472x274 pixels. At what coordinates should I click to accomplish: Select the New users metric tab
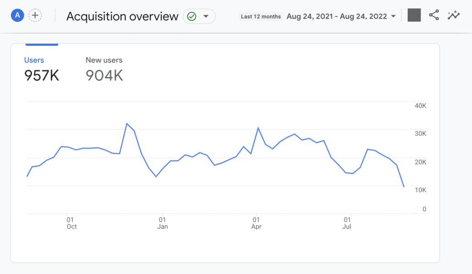pyautogui.click(x=104, y=60)
